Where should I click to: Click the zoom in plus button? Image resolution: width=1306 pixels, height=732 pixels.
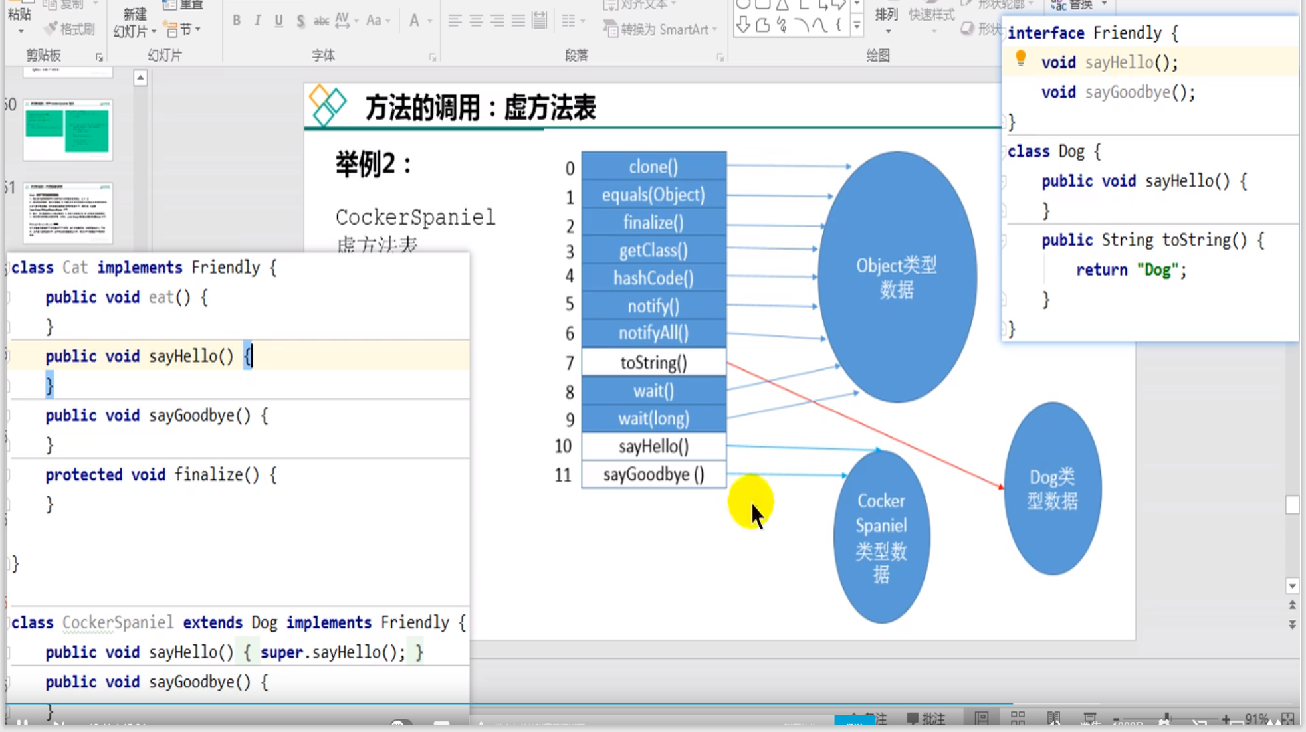pos(1226,719)
